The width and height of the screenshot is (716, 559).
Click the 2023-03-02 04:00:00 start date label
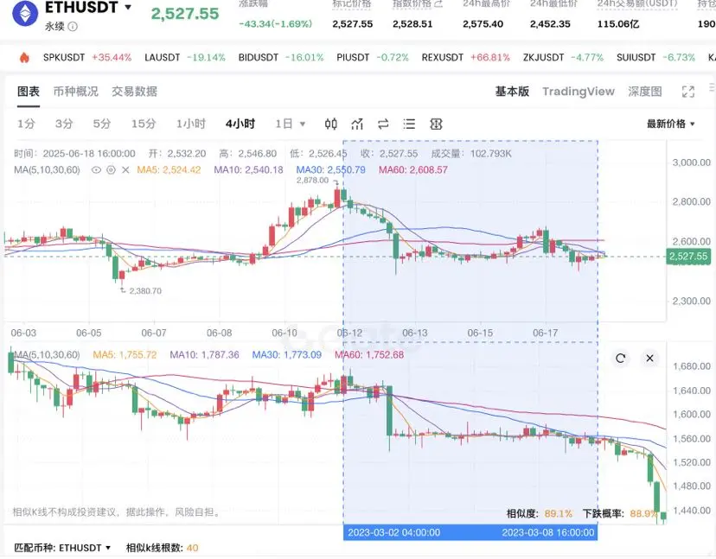tap(394, 532)
